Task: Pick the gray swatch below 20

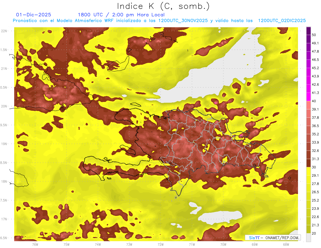Action: (308, 238)
